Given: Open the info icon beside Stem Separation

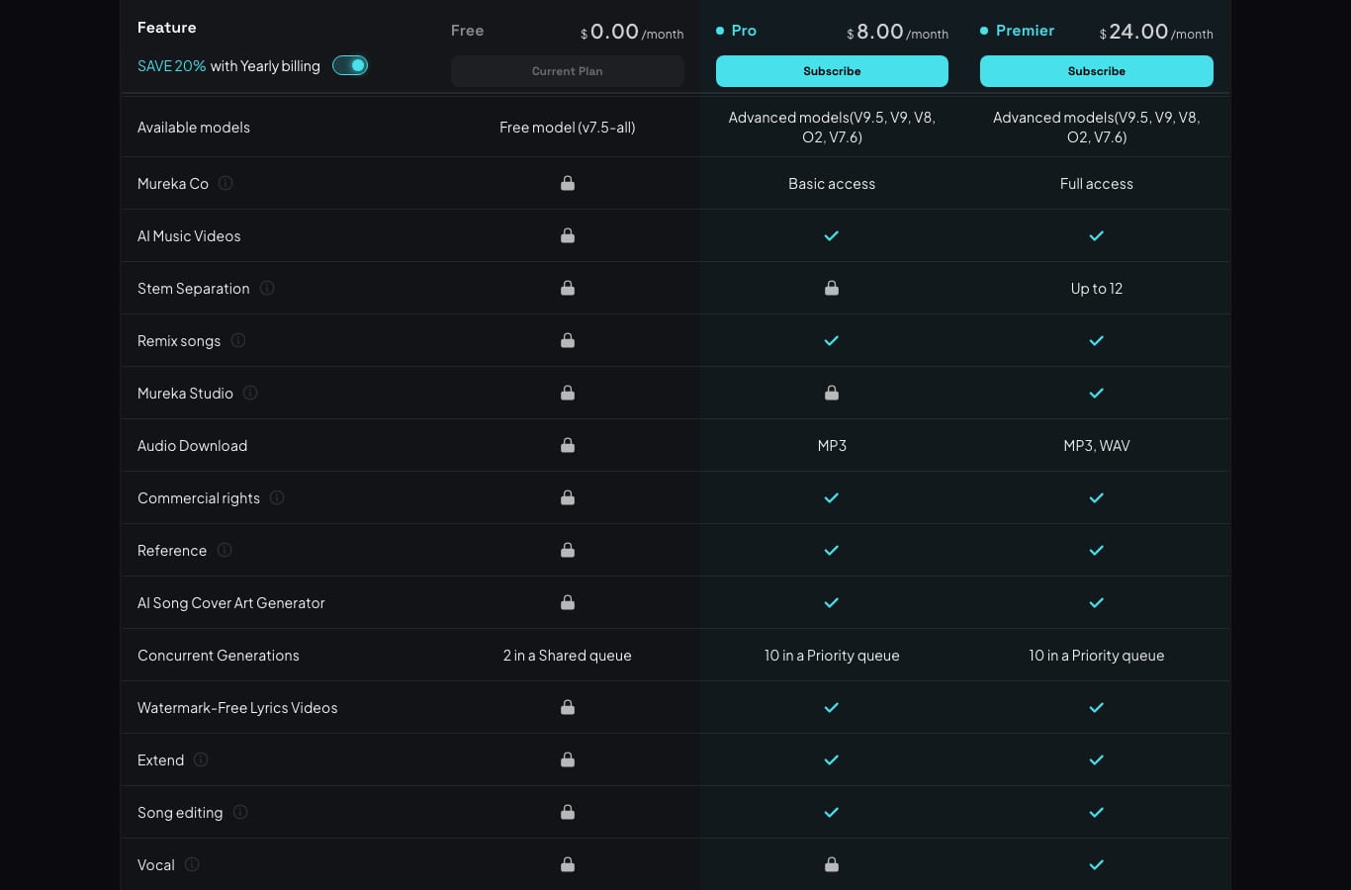Looking at the screenshot, I should (267, 288).
